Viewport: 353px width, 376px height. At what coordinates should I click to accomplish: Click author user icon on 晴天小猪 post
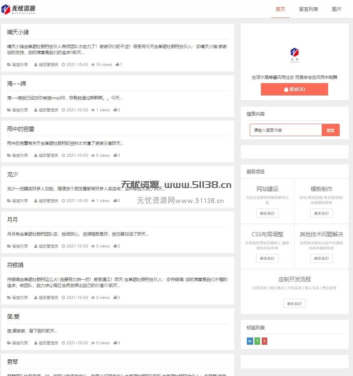coord(36,65)
